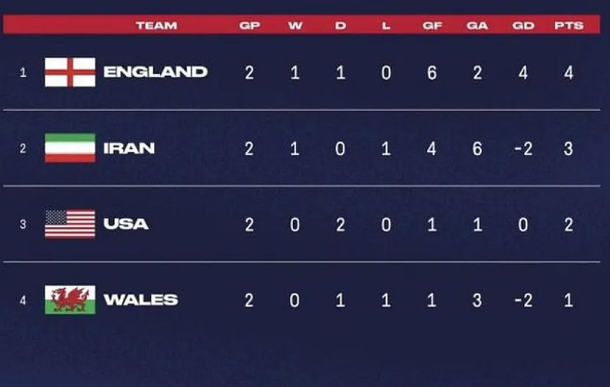610x387 pixels.
Task: Click England's points value 4
Action: pyautogui.click(x=569, y=73)
